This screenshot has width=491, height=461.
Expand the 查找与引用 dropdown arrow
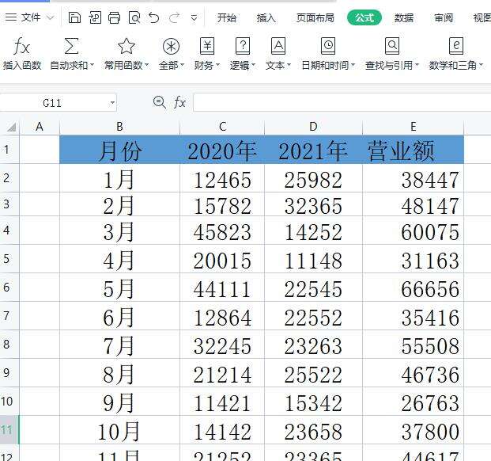(x=417, y=65)
